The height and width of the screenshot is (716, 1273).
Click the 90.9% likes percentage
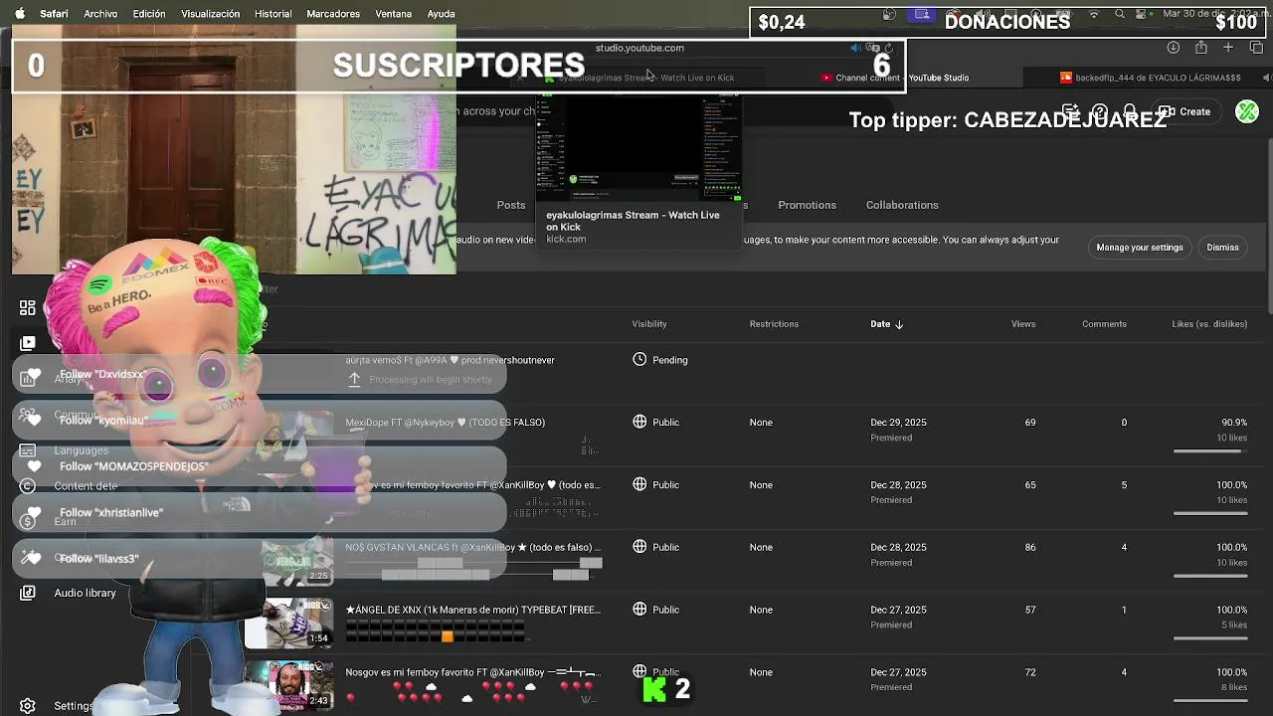coord(1233,423)
